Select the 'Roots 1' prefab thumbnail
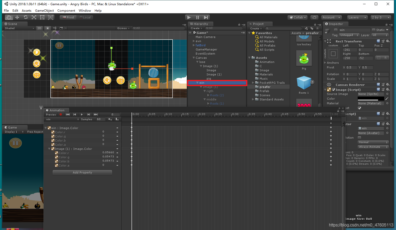The image size is (396, 230). pyautogui.click(x=304, y=83)
